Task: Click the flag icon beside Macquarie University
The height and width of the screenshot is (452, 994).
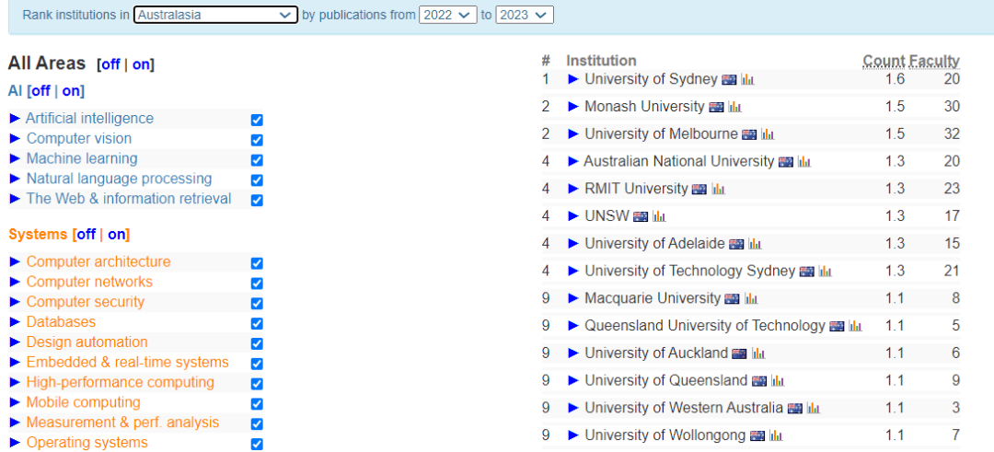Action: (733, 298)
